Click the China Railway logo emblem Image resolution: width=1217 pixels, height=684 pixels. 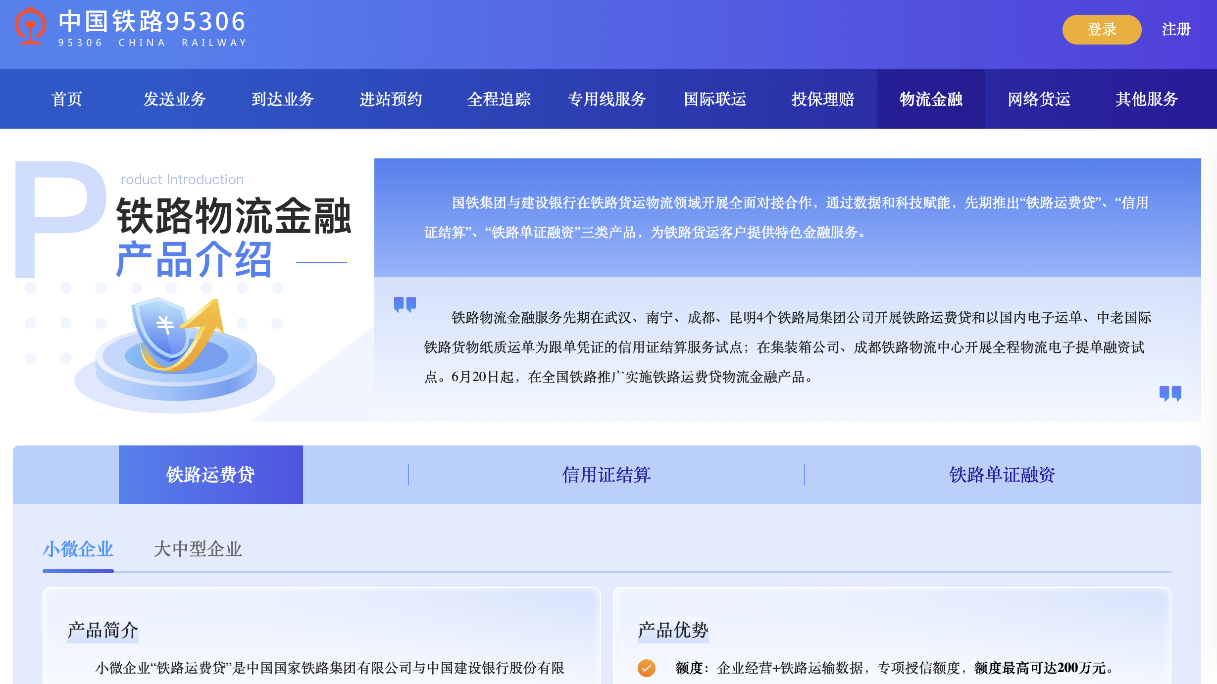point(30,26)
